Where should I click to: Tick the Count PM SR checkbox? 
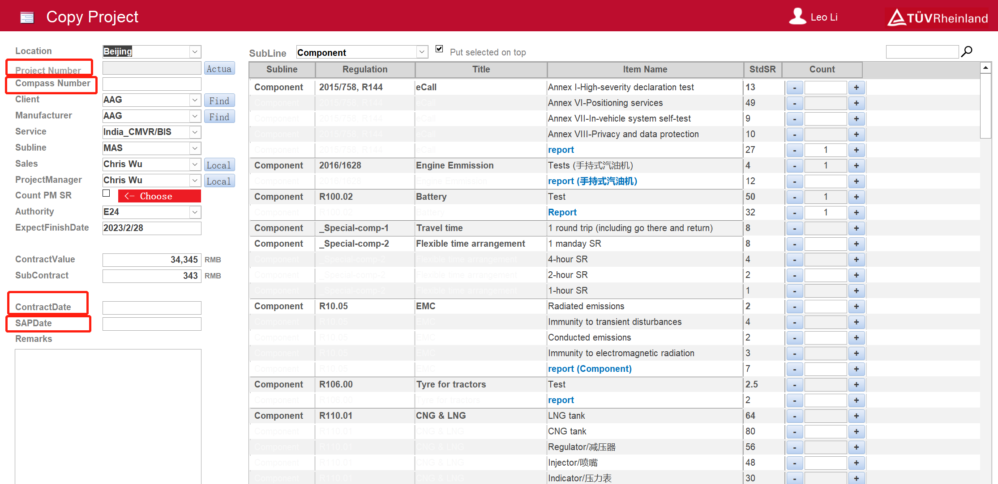(x=106, y=193)
